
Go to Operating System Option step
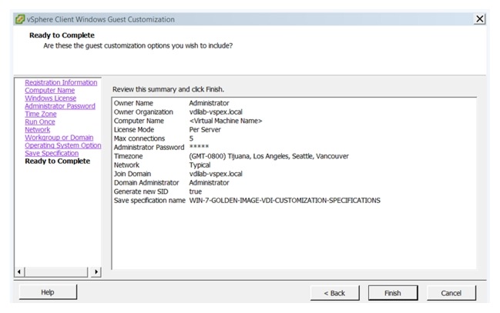coord(63,145)
